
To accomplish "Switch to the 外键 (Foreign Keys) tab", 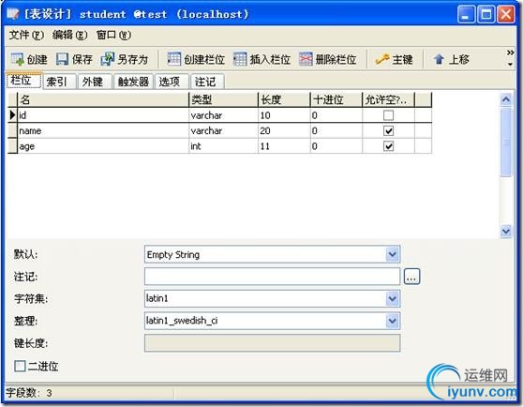I will [95, 82].
